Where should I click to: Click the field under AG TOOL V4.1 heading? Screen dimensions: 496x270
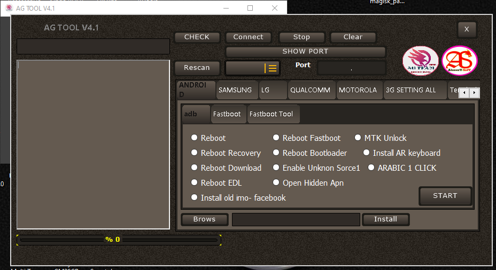[x=94, y=47]
